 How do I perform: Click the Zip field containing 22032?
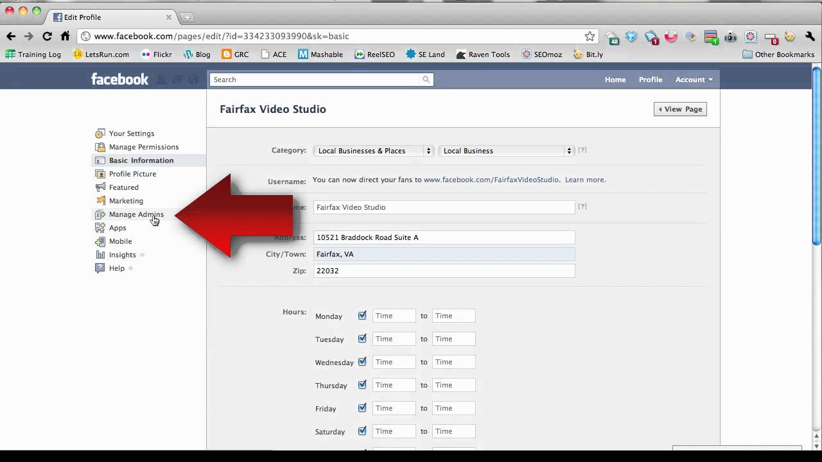(x=444, y=271)
